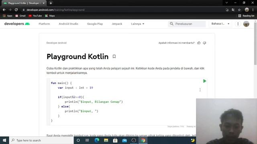Click the browser forward arrow
257x144 pixels.
click(10, 10)
